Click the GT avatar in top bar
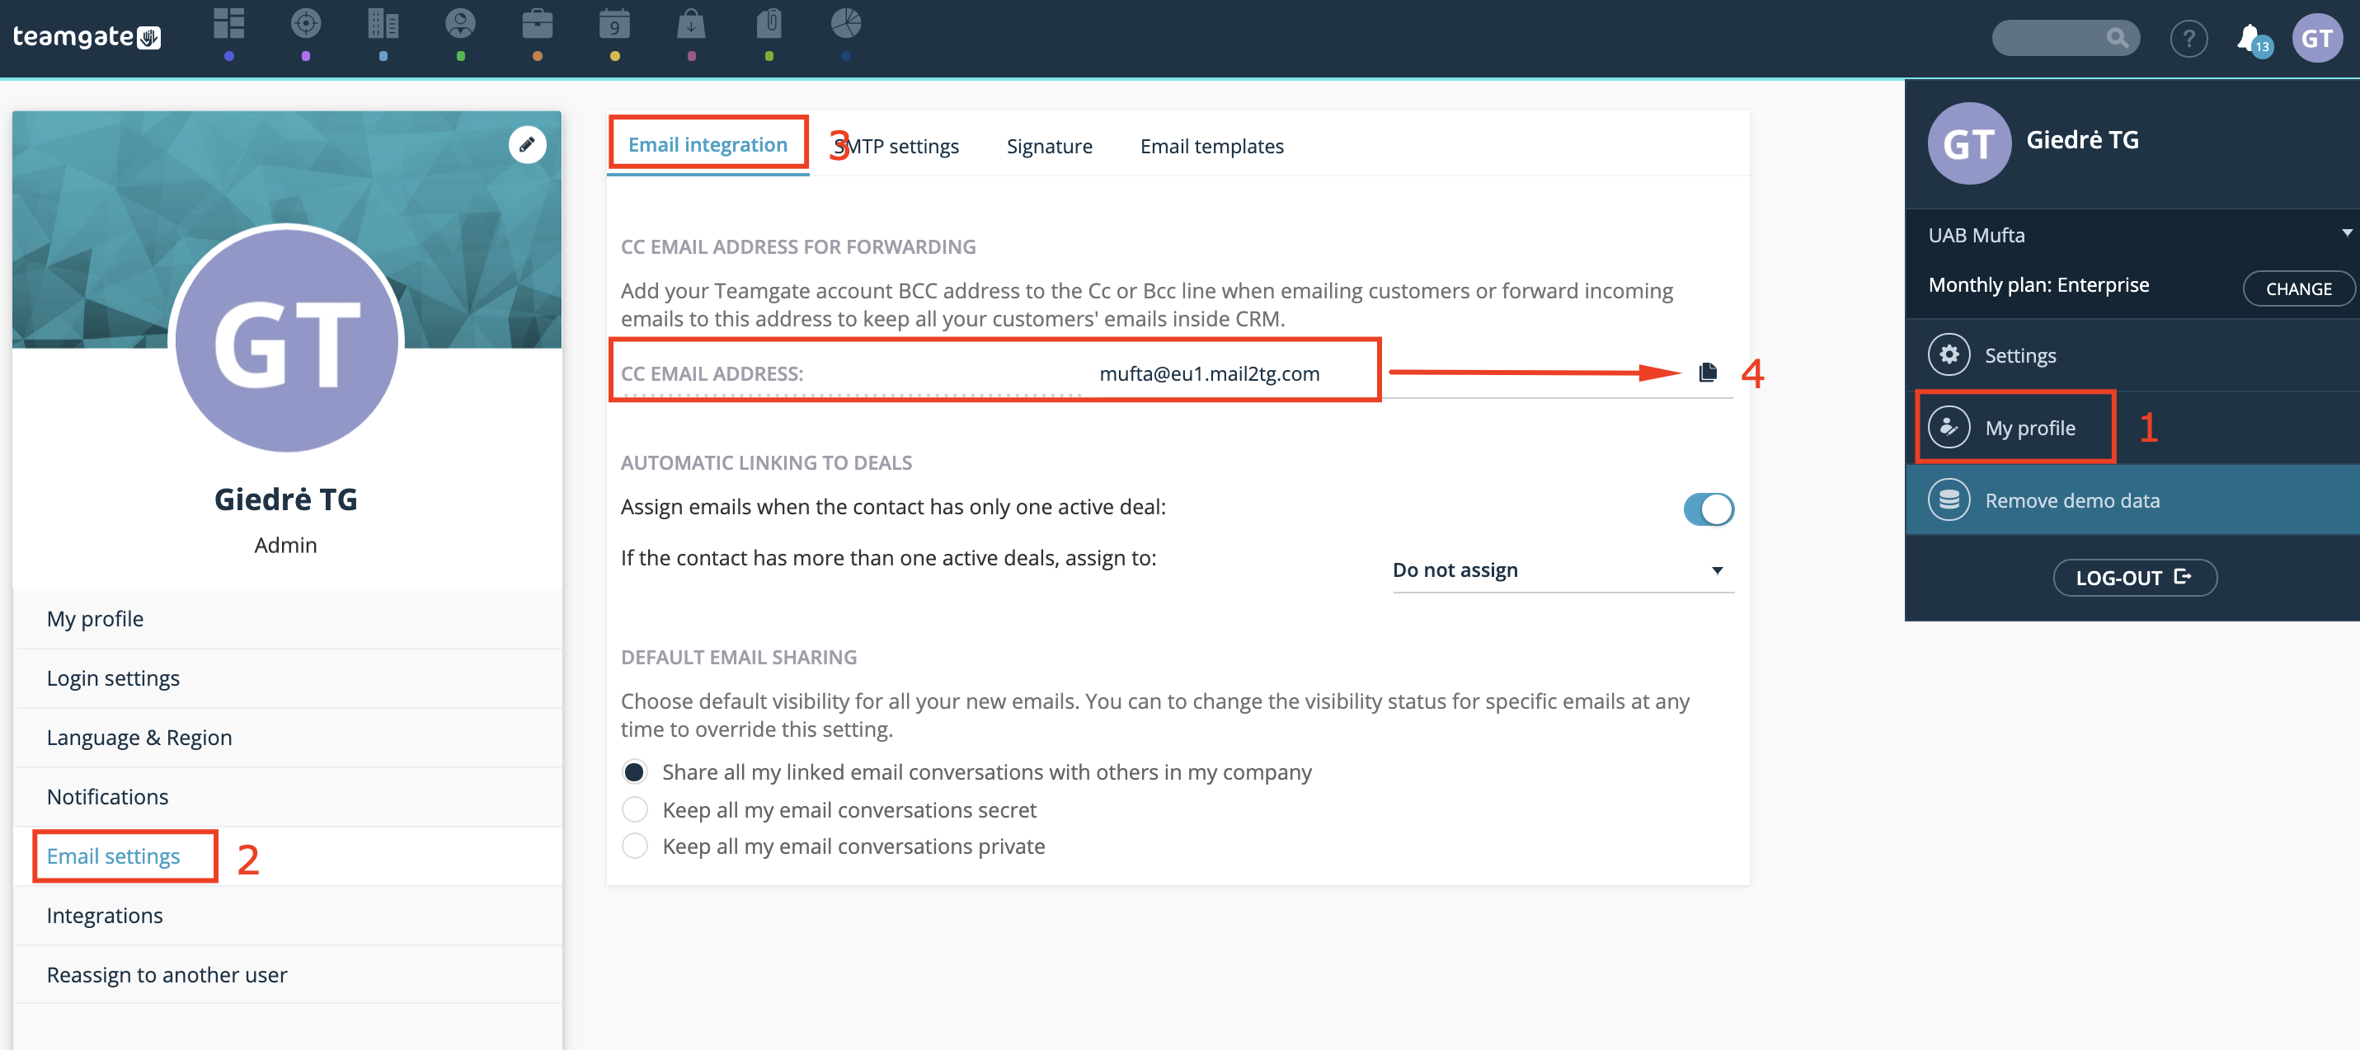 point(2317,39)
